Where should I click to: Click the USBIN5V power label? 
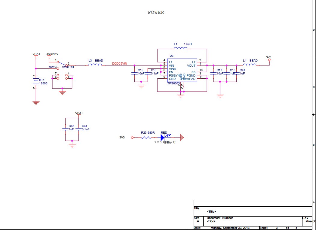coord(52,54)
